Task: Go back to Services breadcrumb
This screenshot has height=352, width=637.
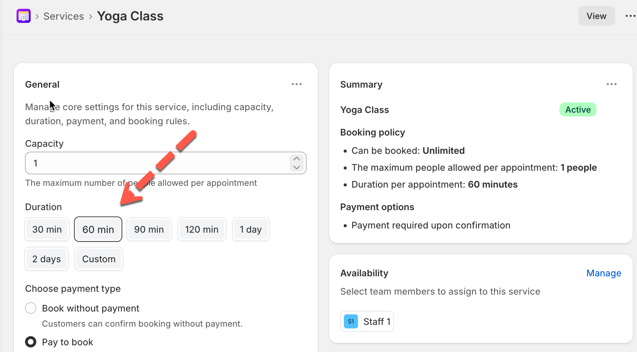Action: [63, 16]
